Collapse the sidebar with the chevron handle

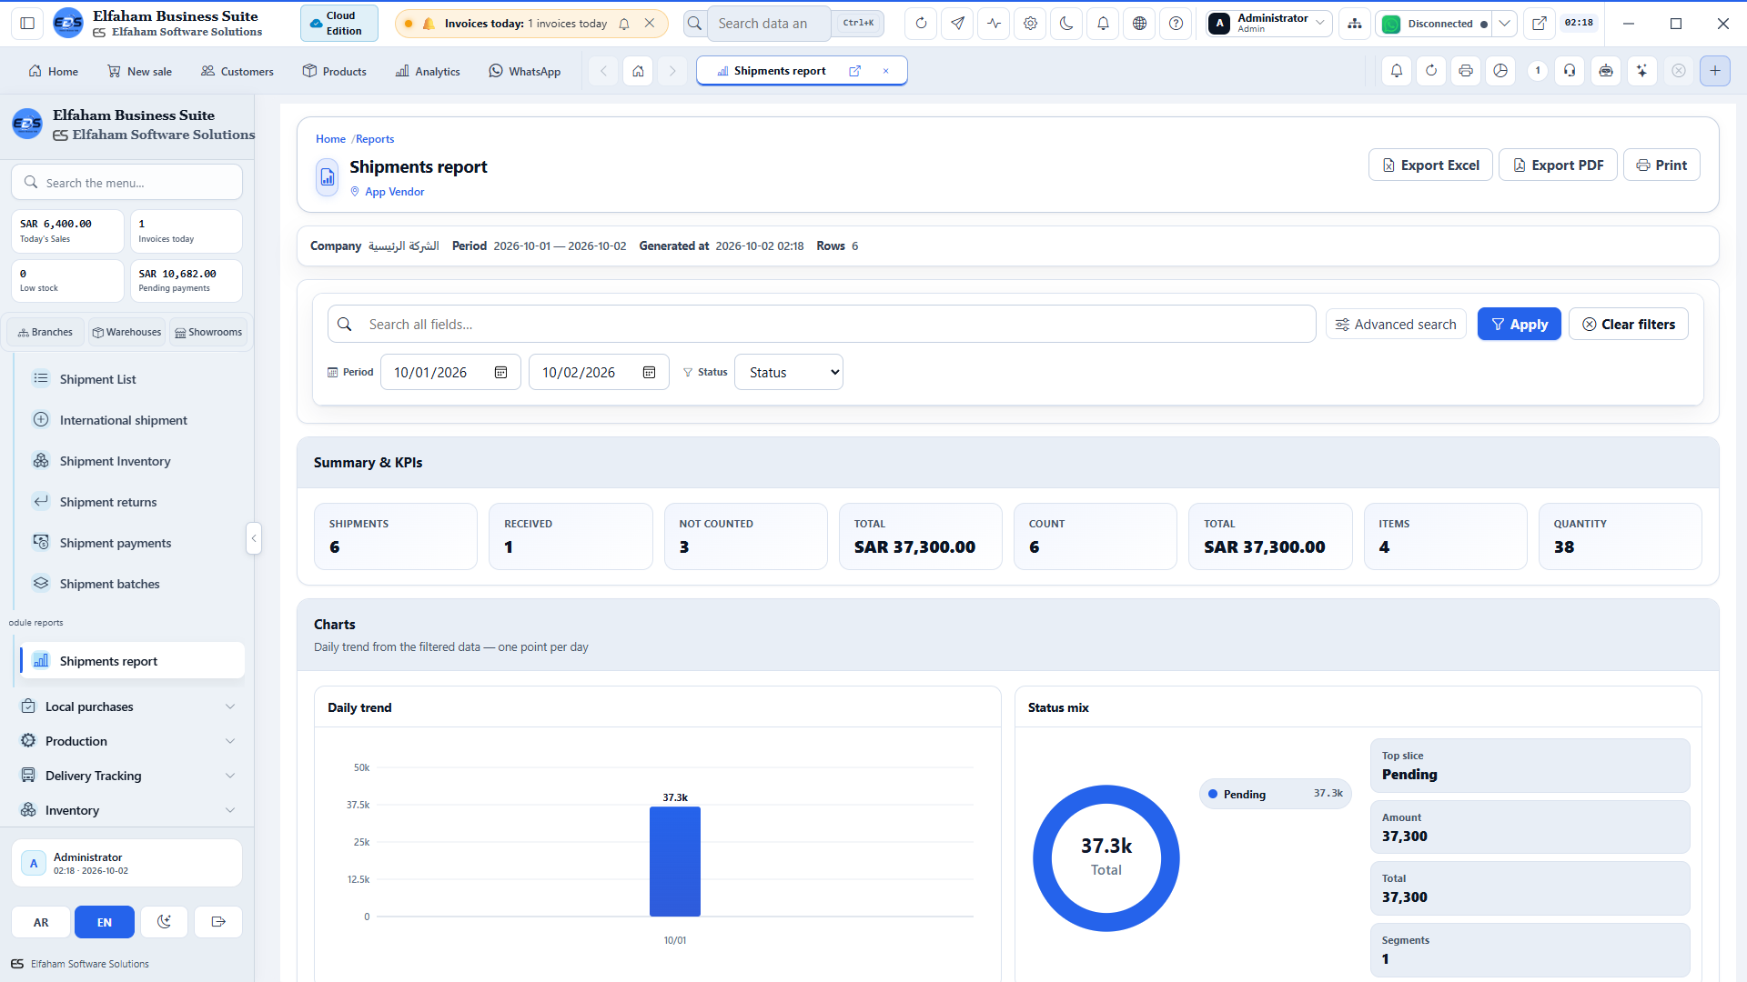click(x=254, y=538)
